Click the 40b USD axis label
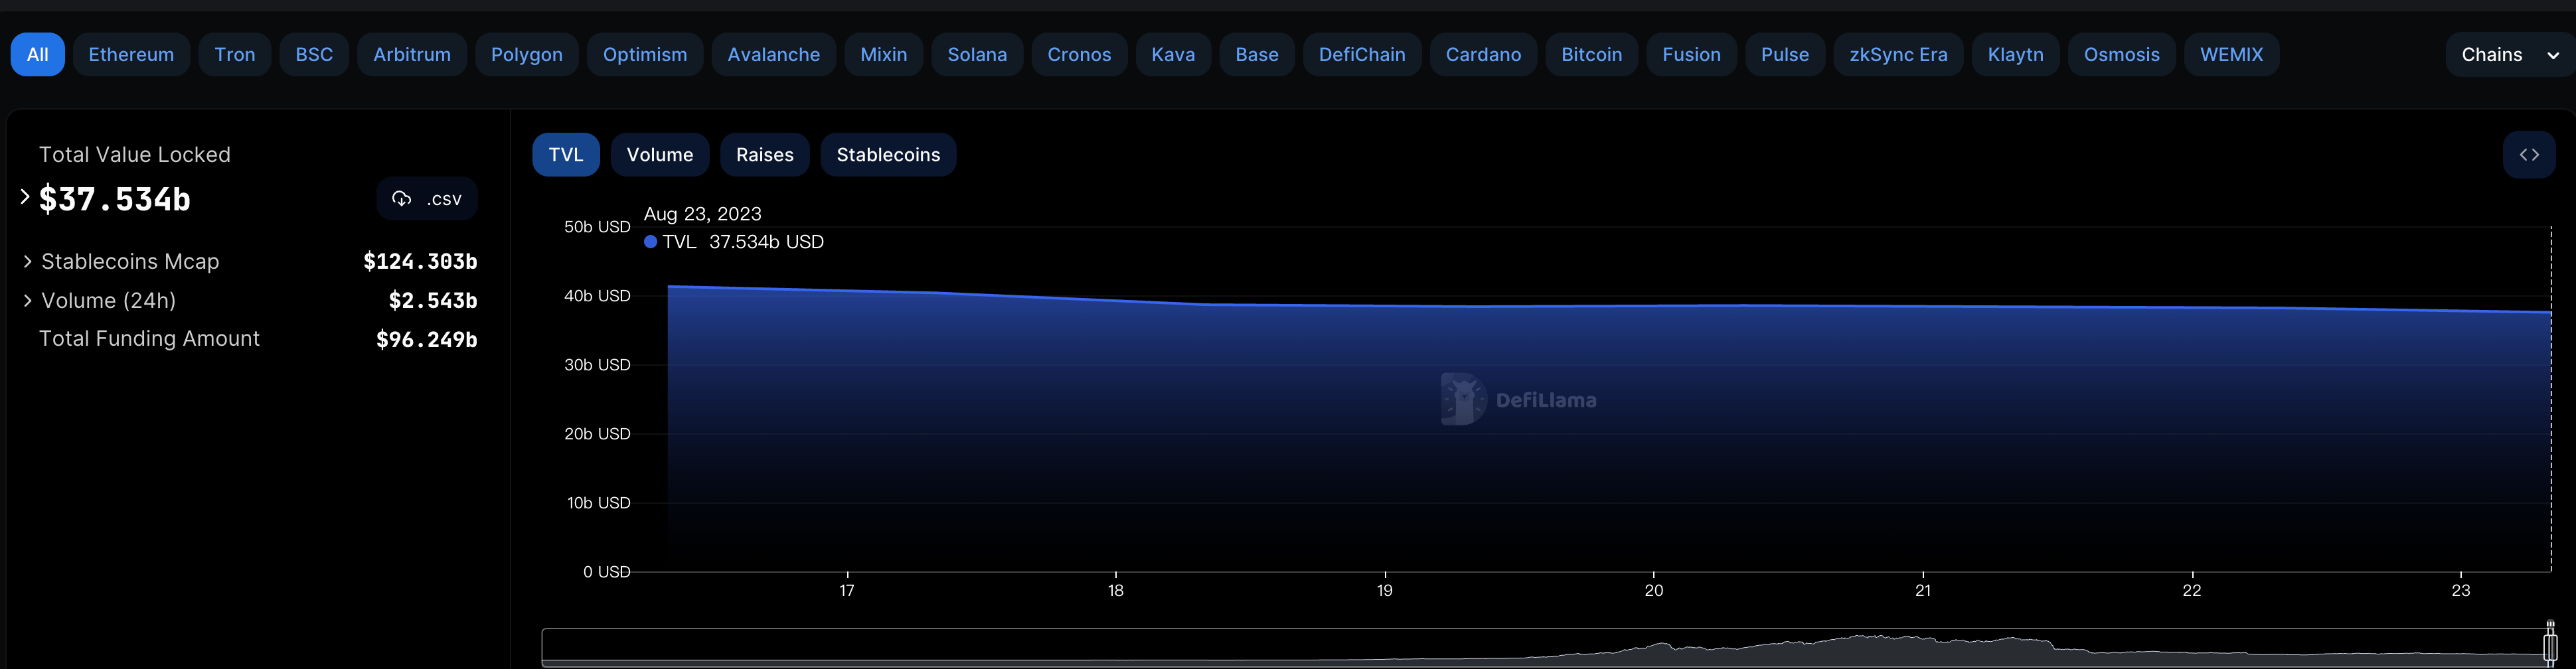This screenshot has height=669, width=2576. click(x=597, y=296)
